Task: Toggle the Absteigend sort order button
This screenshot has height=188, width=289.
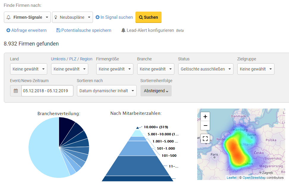Action: 156,91
